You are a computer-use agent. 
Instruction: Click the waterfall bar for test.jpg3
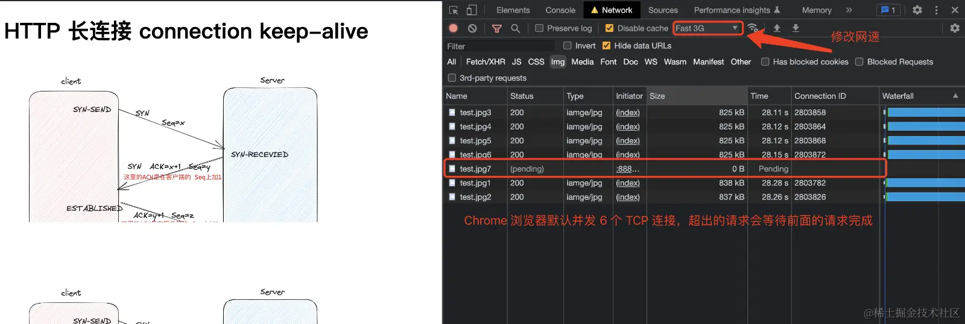tap(925, 113)
